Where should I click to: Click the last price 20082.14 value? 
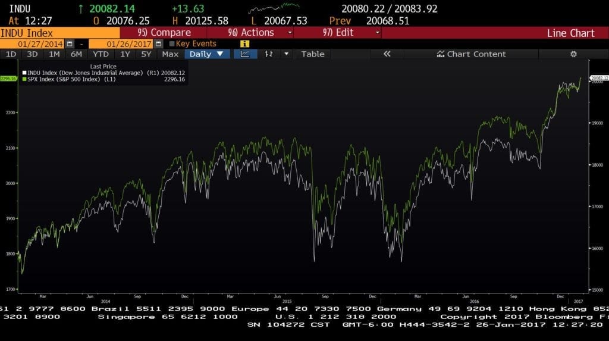112,8
